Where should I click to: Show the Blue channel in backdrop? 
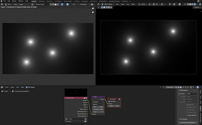click(x=188, y=87)
